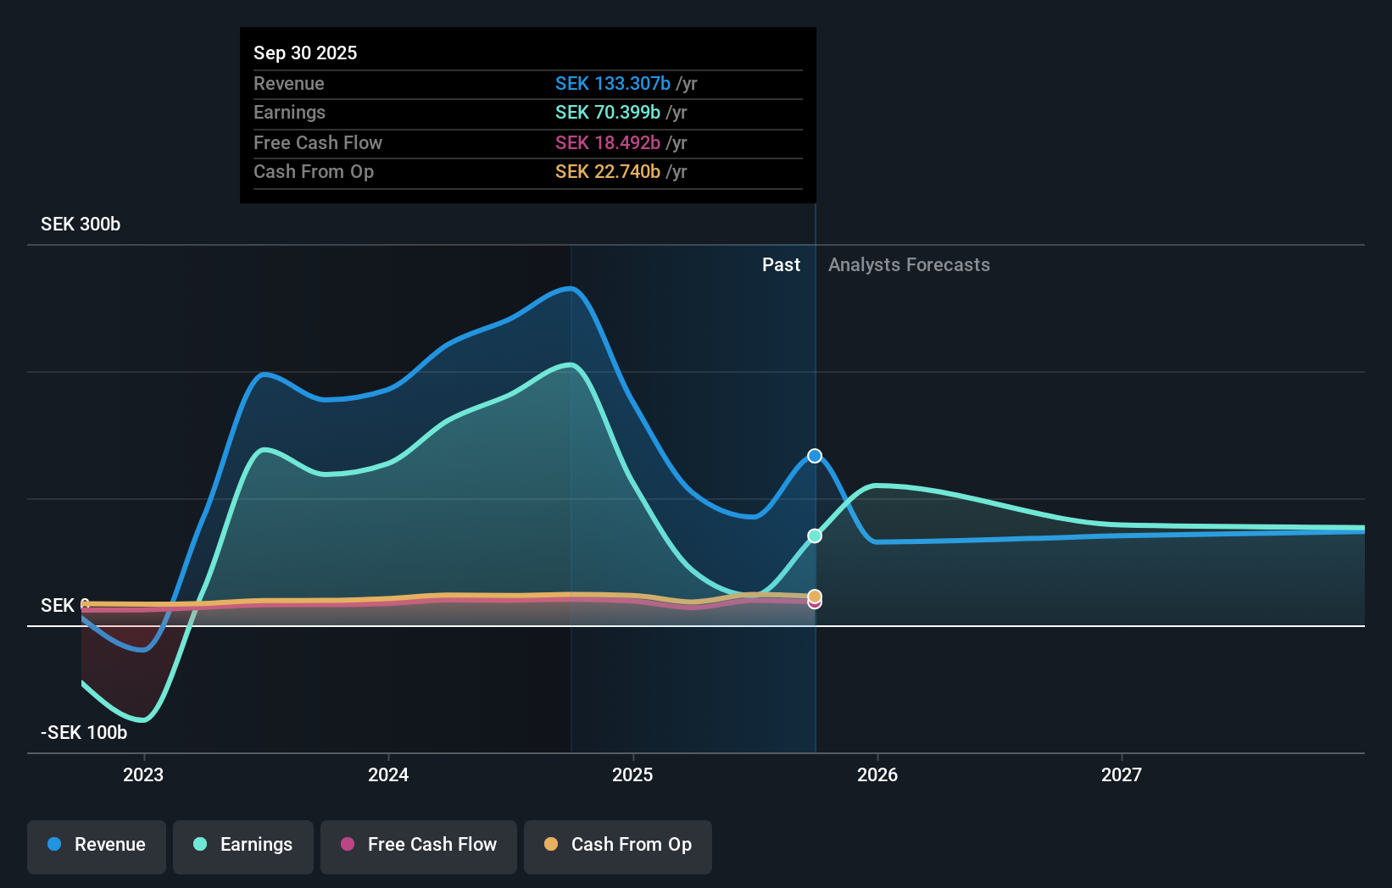
Task: Toggle the Earnings series visibility
Action: 242,845
